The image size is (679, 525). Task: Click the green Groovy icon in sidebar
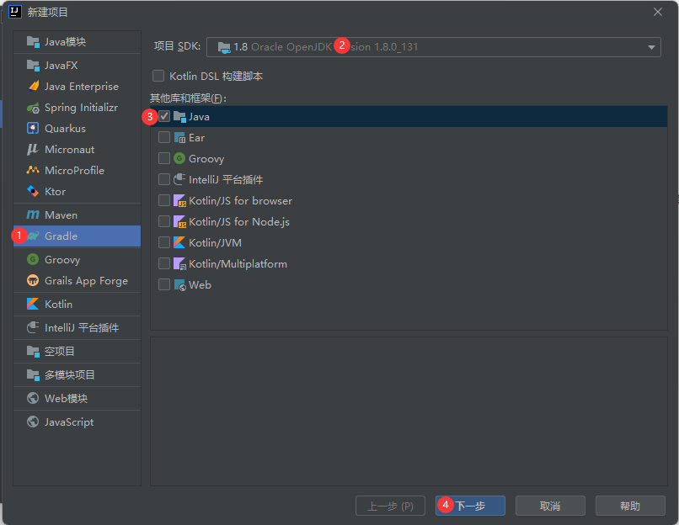[x=33, y=259]
